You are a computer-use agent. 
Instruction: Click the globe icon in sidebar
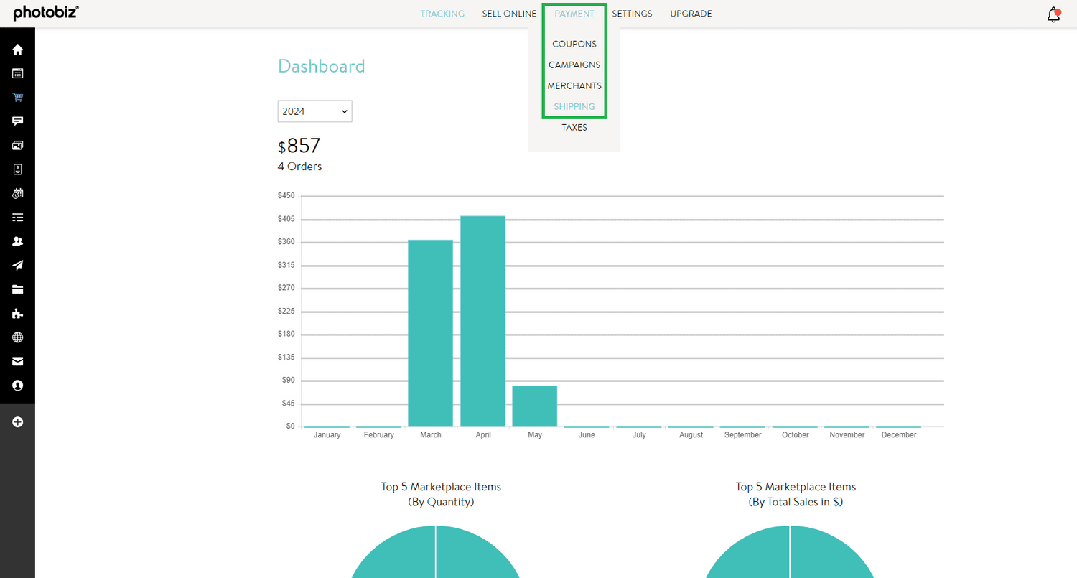point(18,337)
